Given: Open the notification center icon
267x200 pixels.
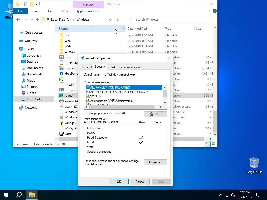Looking at the screenshot, I should point(258,195).
